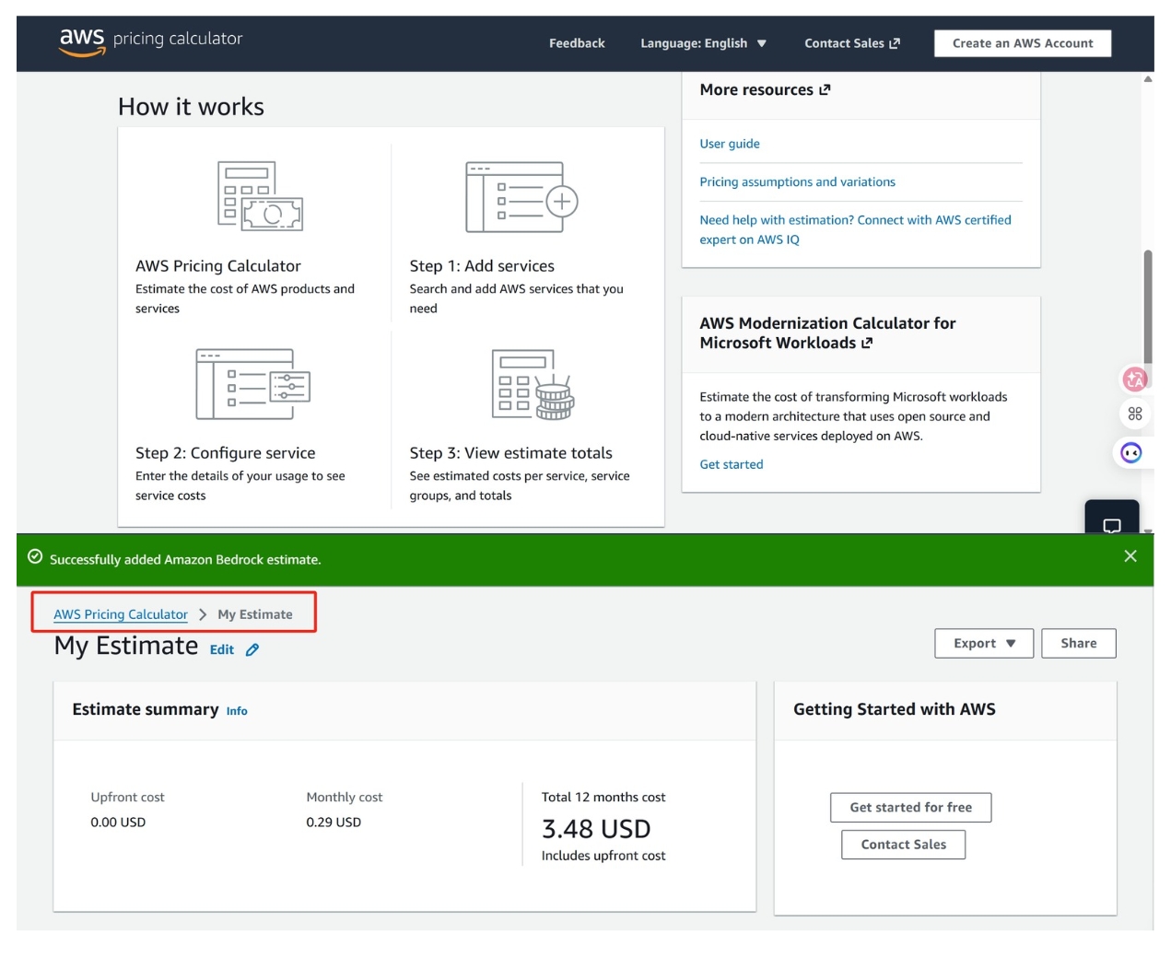Open AWS Modernization Calculator for Microsoft Workloads

827,333
